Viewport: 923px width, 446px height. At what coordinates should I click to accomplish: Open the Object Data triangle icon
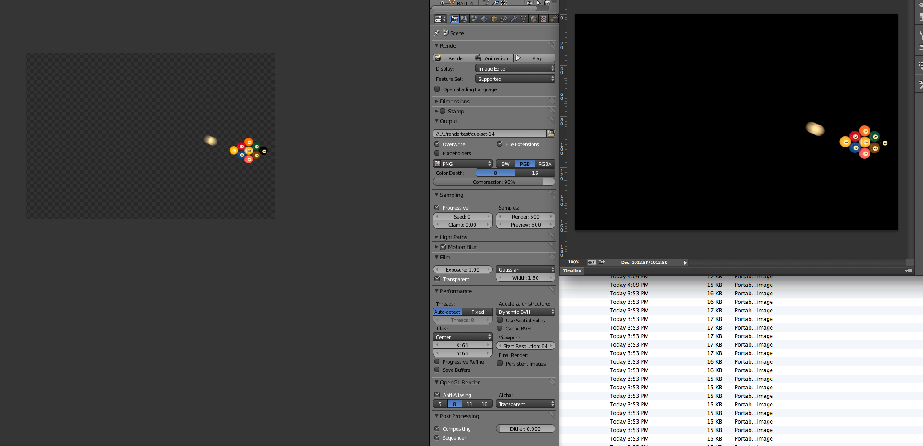point(524,19)
